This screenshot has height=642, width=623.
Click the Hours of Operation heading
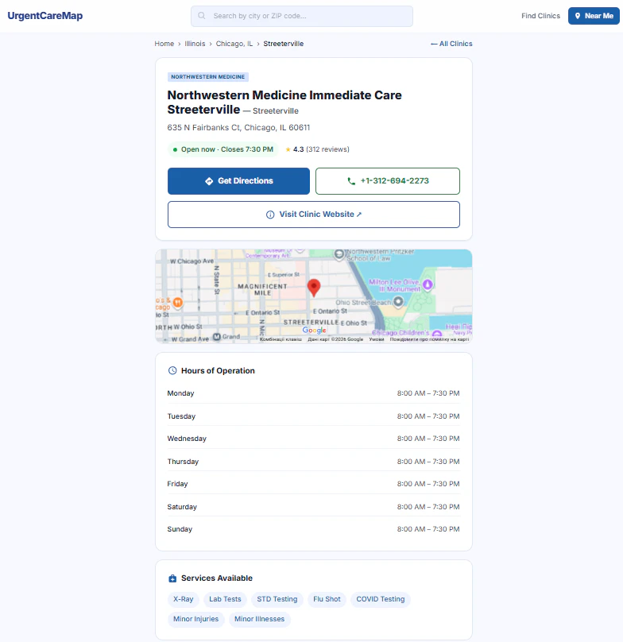218,370
